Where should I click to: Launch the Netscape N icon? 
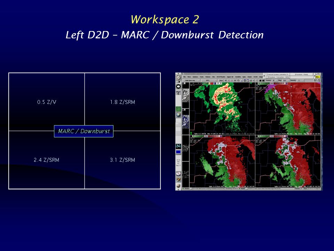(x=178, y=146)
